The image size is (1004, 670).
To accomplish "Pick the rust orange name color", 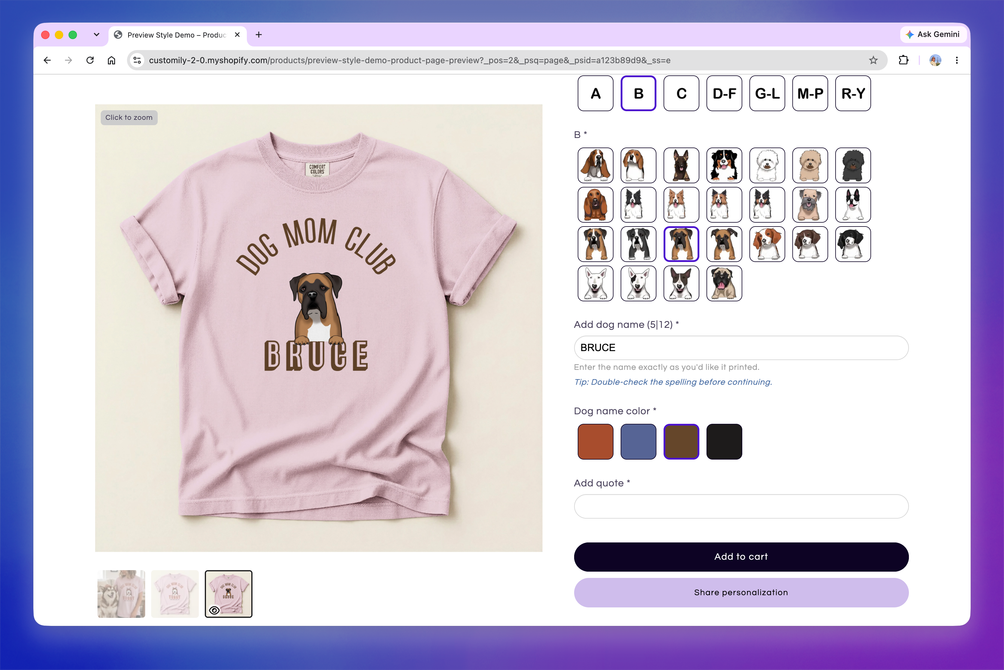I will 595,441.
